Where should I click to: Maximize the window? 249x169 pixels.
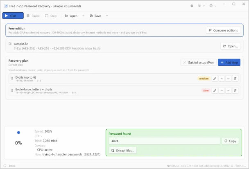point(234,4)
